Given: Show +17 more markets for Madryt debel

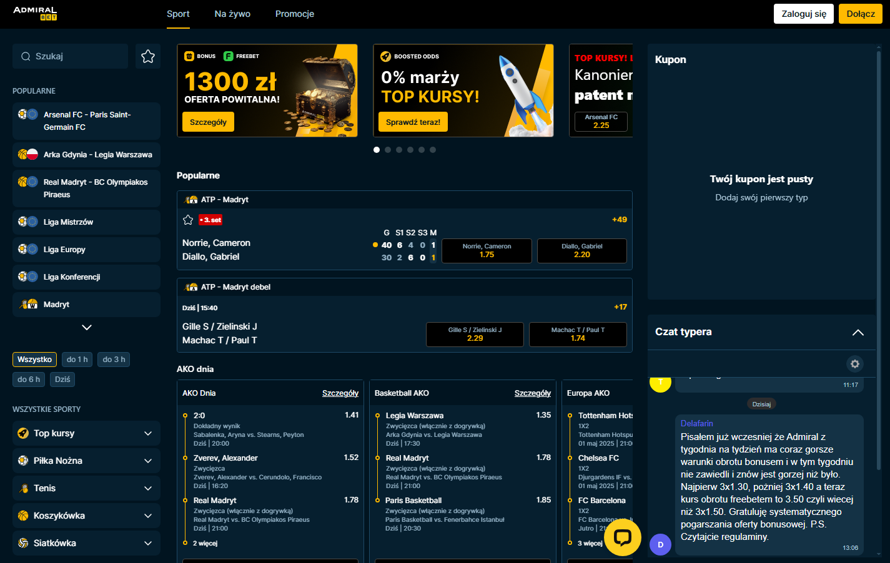Looking at the screenshot, I should (x=620, y=307).
